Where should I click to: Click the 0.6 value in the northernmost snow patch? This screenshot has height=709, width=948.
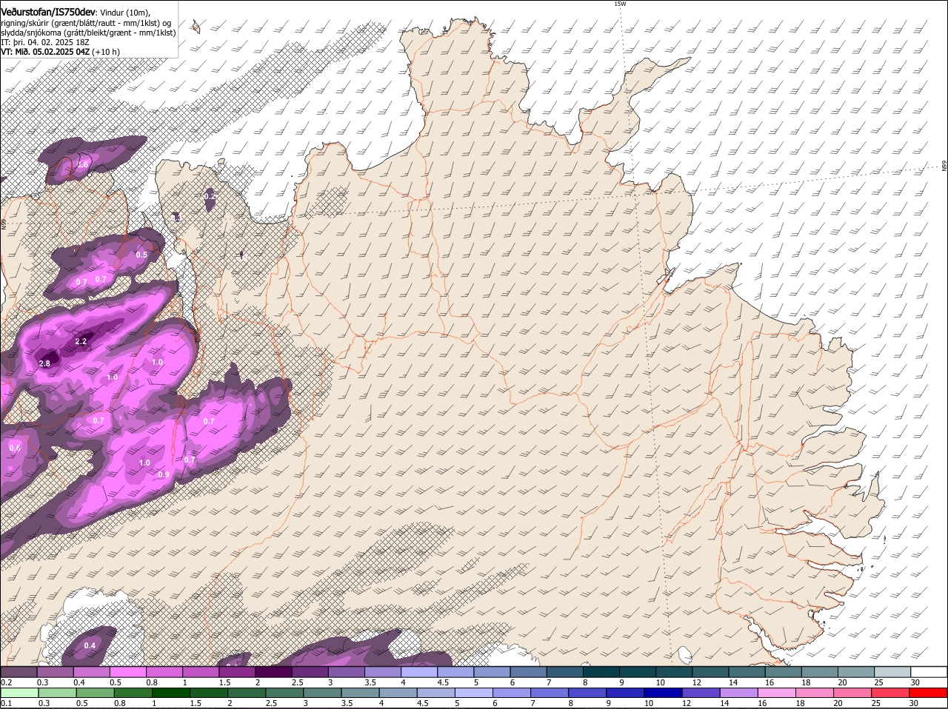pos(83,164)
